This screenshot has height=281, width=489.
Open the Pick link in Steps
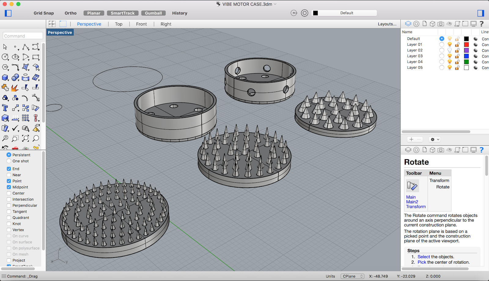pos(422,262)
